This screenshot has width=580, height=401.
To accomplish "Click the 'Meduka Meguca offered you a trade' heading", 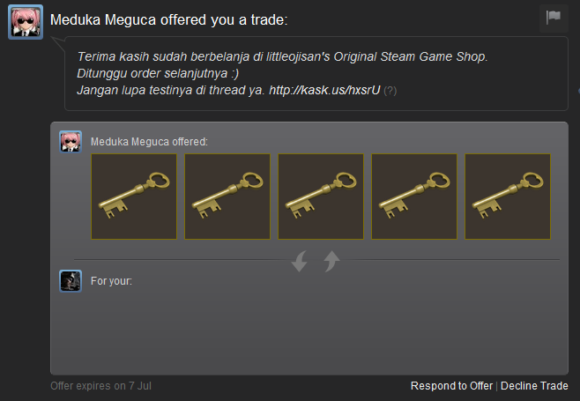I will click(x=168, y=20).
